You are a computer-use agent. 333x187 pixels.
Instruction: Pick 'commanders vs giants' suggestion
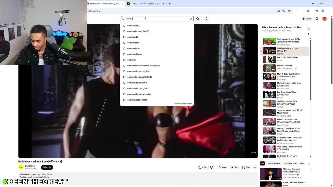tap(157, 89)
